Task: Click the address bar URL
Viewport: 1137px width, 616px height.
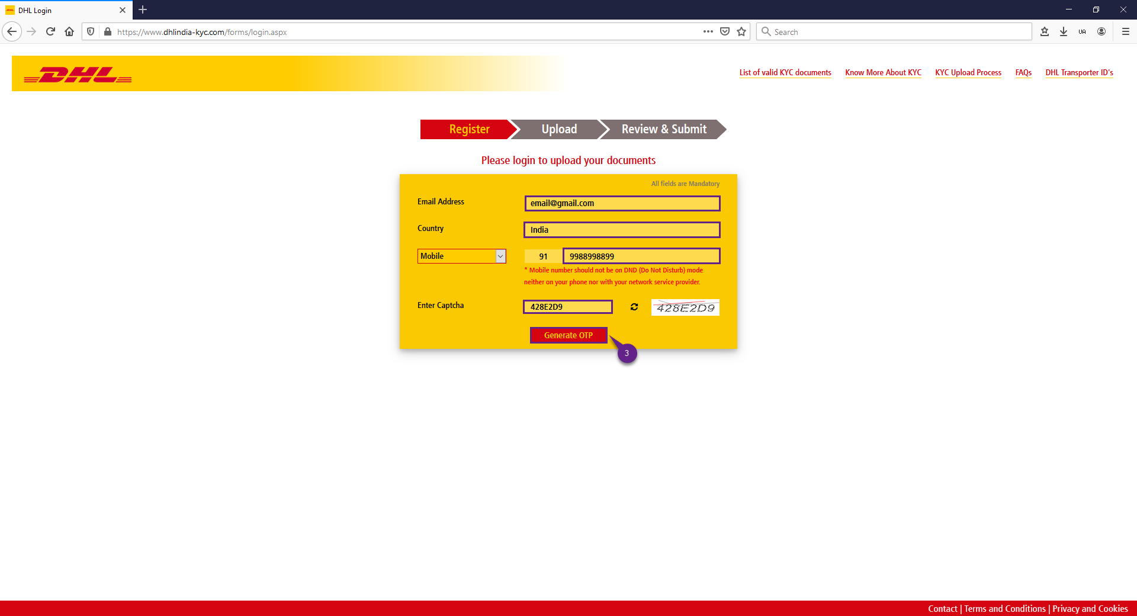Action: [201, 32]
